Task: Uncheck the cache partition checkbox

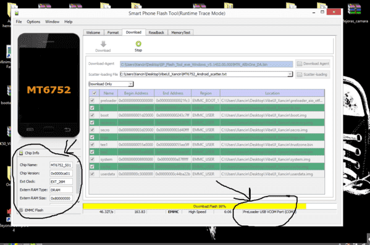Action: pos(92,167)
